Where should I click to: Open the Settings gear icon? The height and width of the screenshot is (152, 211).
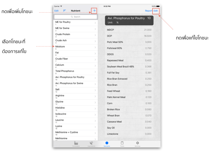tap(137, 143)
